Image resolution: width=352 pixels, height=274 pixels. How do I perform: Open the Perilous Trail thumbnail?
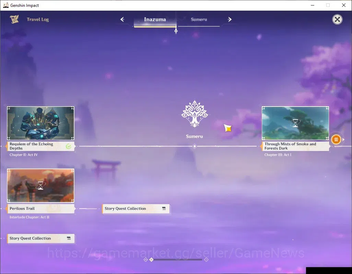(40, 186)
